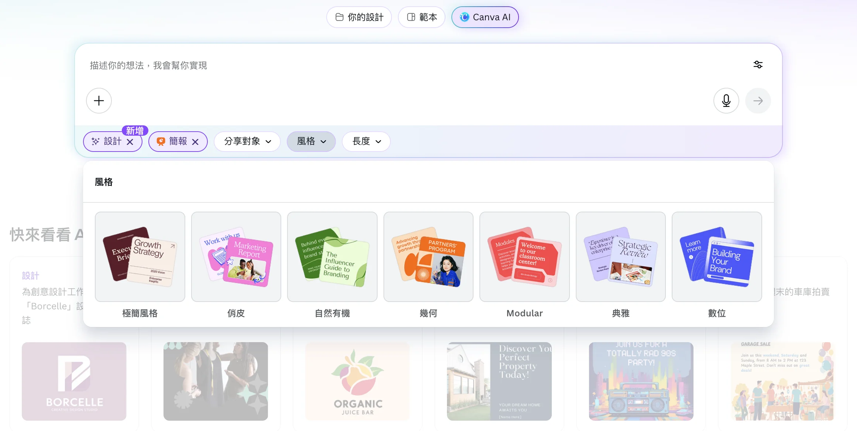
Task: Remove the 設計 chip with X
Action: tap(130, 142)
